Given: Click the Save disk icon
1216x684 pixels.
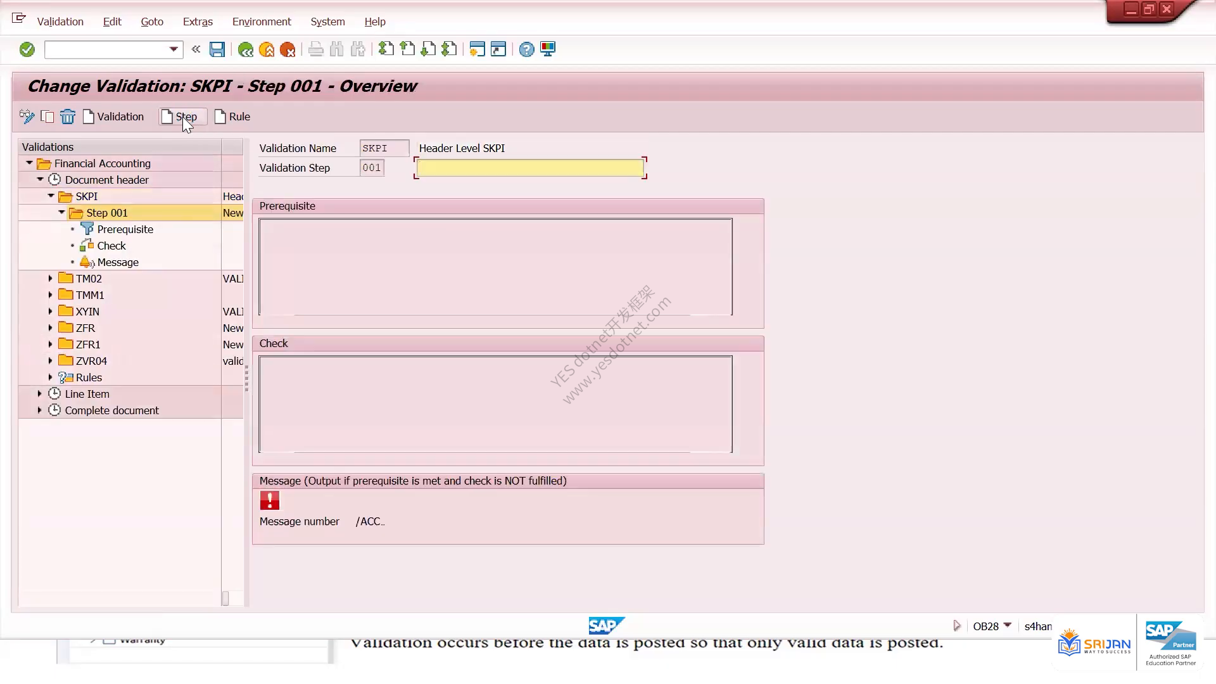Looking at the screenshot, I should (217, 49).
